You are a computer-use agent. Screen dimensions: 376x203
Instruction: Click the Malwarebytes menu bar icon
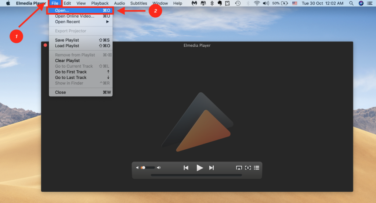click(x=194, y=3)
